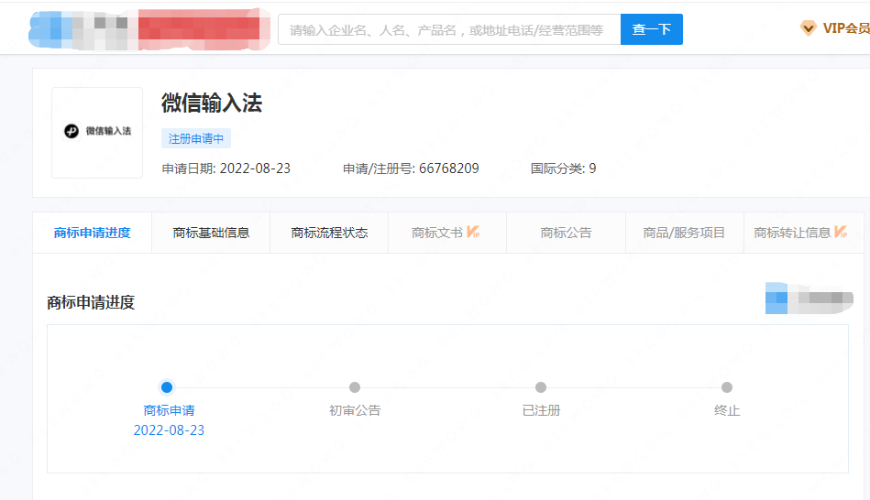Click the VIP会员 link text
The image size is (870, 500).
pos(845,28)
